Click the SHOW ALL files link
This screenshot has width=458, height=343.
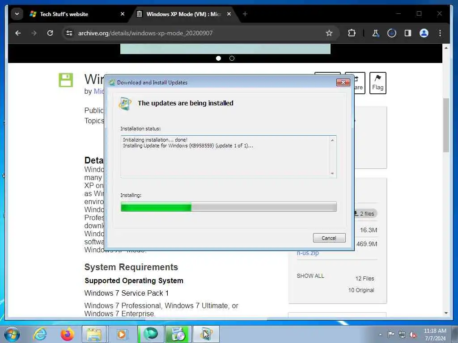point(310,276)
